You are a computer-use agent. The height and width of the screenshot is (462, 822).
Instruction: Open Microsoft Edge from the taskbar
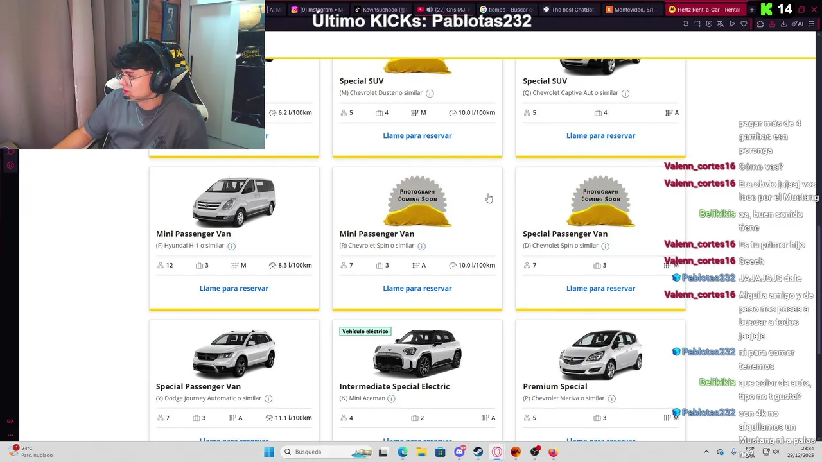tap(402, 452)
